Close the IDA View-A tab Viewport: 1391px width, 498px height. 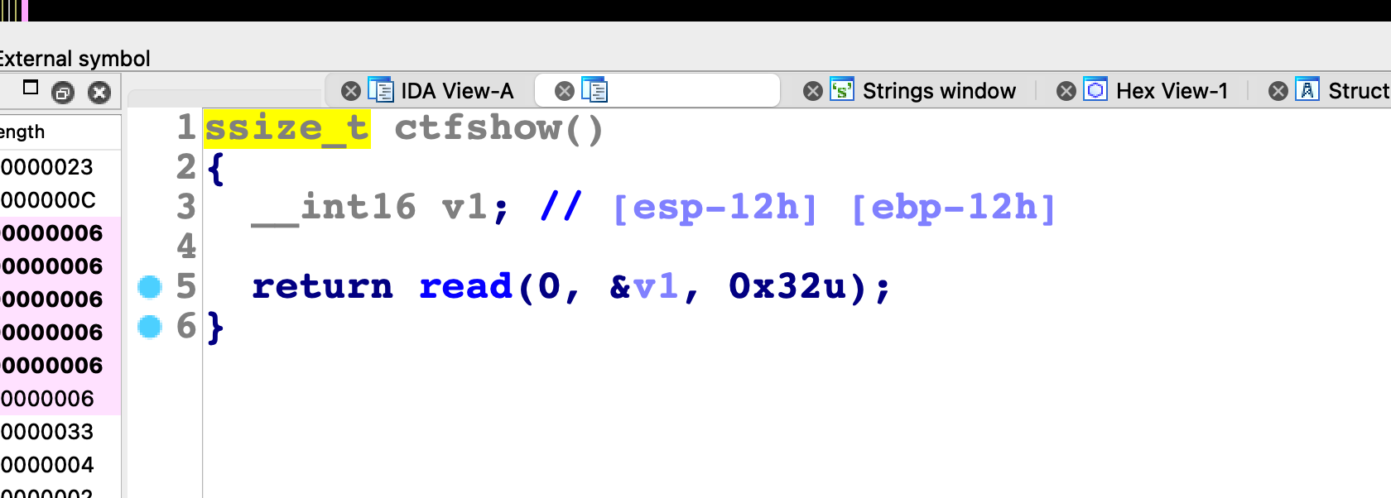[x=351, y=91]
